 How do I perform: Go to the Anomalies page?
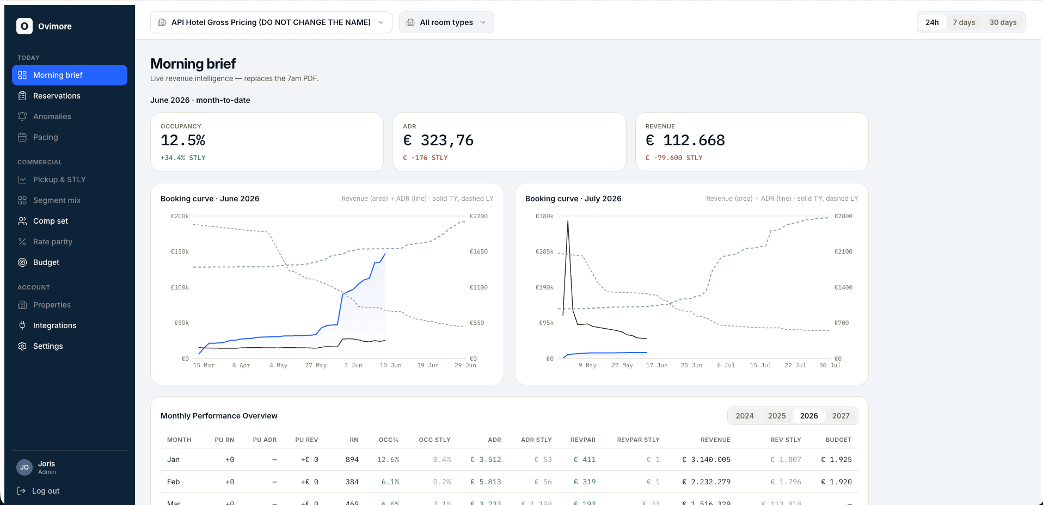[70, 116]
